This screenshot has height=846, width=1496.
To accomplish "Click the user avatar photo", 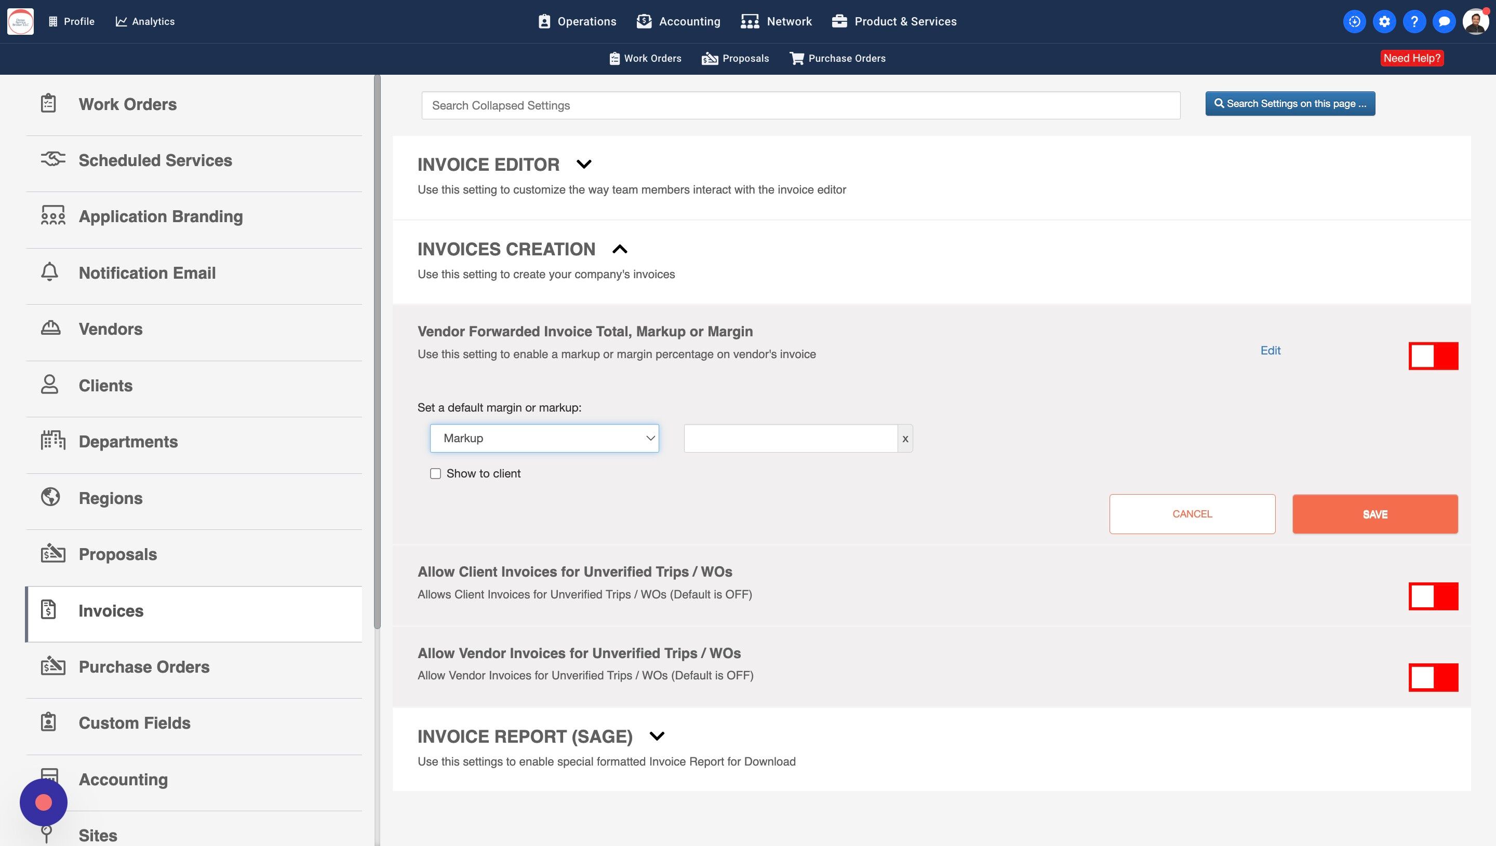I will 1475,21.
